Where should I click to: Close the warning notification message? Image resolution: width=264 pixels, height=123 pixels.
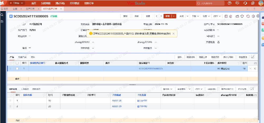(x=173, y=34)
